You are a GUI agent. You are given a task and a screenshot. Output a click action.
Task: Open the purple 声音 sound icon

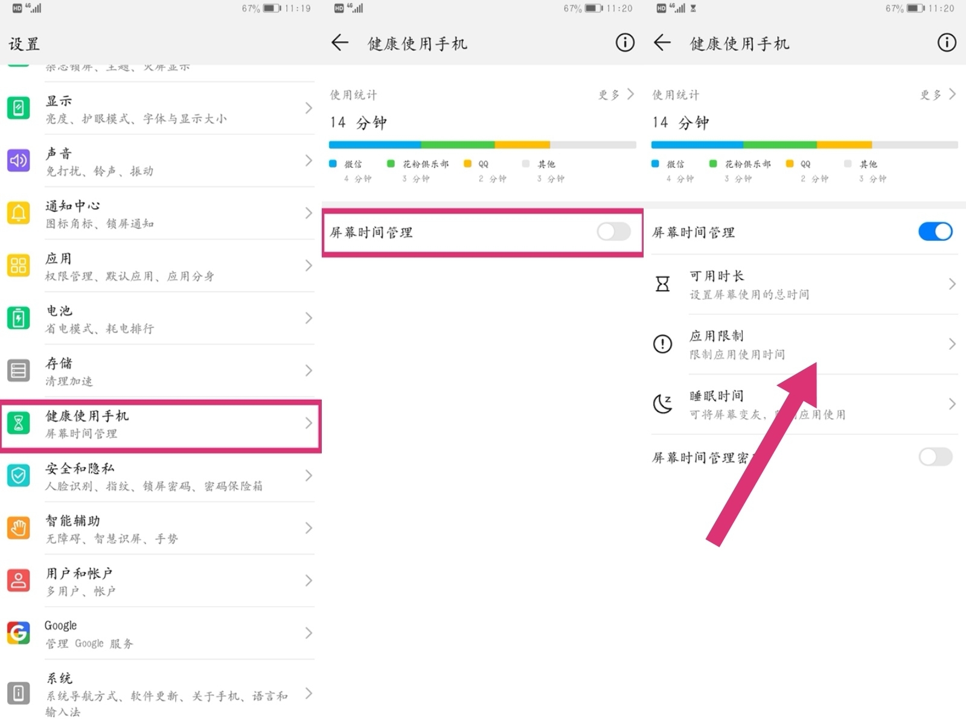point(18,160)
